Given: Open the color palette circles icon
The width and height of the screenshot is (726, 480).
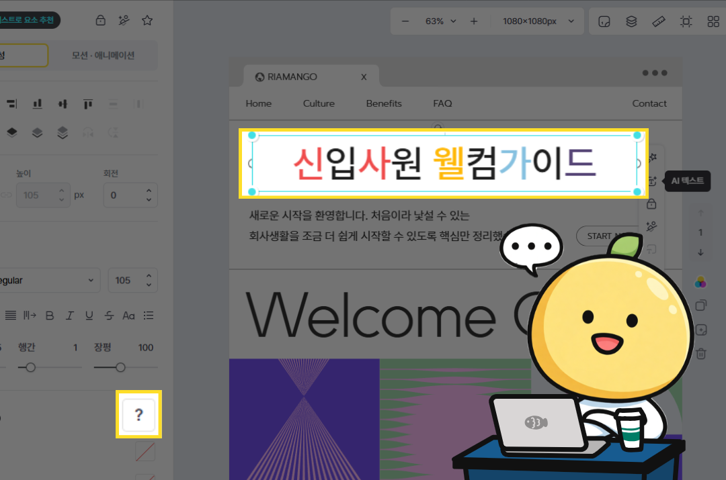Looking at the screenshot, I should coord(700,282).
